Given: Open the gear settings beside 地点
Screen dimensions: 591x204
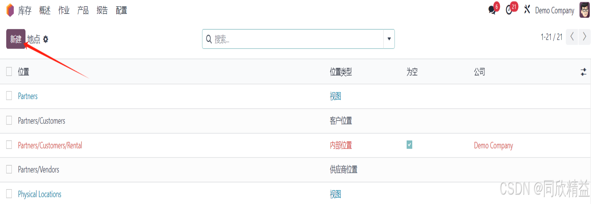Looking at the screenshot, I should coord(46,39).
